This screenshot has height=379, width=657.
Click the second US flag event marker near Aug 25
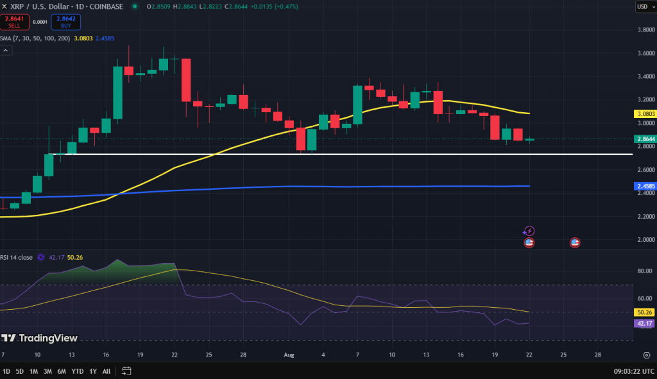[x=574, y=242]
